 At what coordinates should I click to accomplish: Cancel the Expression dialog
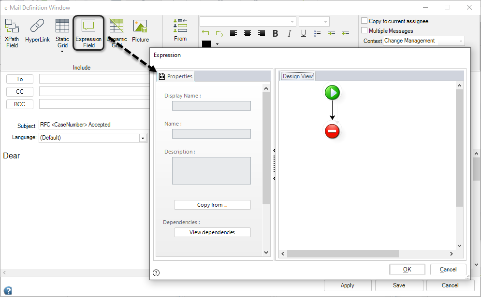click(448, 269)
